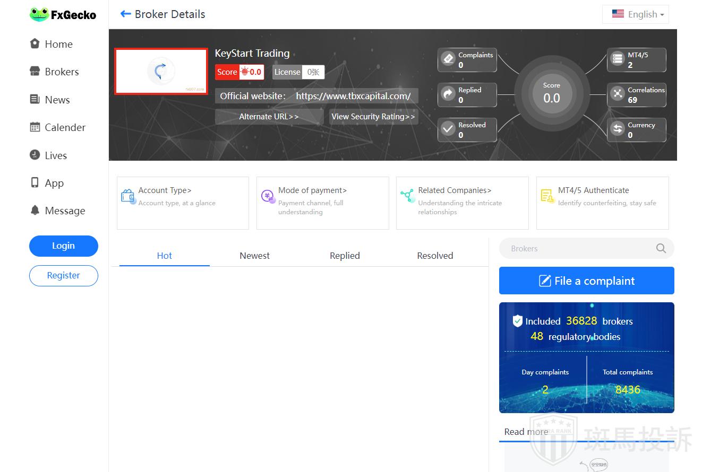Open the tbxcapital official website link
Screen dimensions: 702x472
353,96
